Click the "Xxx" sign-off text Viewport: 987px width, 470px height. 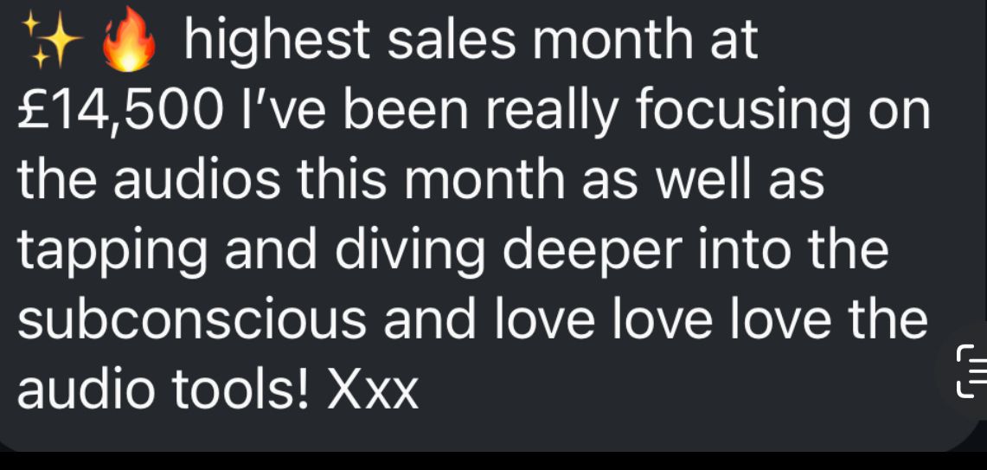point(373,390)
